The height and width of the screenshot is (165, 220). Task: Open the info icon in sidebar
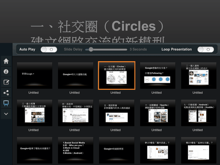[x=6, y=72]
